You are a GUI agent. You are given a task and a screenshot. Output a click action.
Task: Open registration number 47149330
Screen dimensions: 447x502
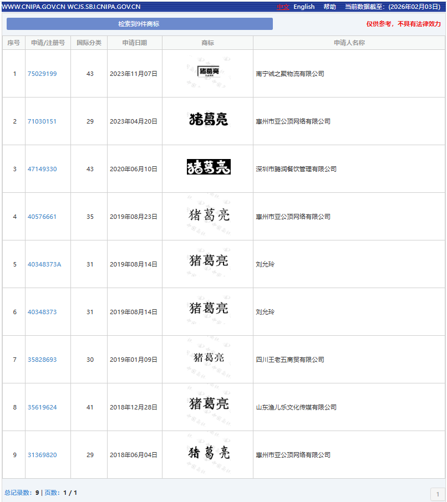42,169
